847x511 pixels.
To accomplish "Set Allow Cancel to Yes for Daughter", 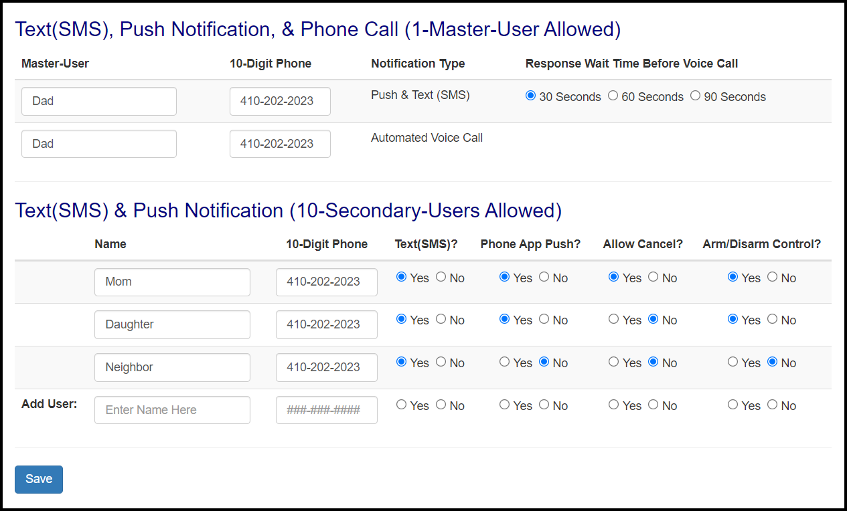I will pyautogui.click(x=613, y=320).
